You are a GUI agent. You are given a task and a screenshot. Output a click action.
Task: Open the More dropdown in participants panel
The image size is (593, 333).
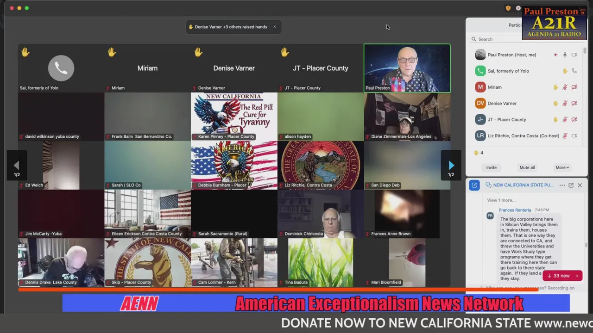(562, 167)
